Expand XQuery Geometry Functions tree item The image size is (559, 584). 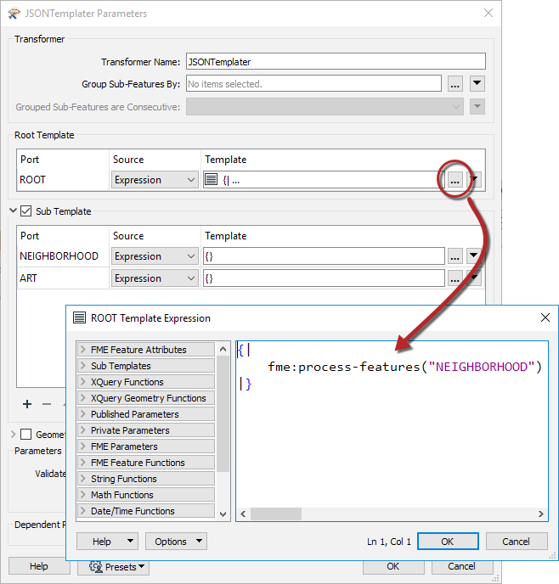pyautogui.click(x=146, y=398)
